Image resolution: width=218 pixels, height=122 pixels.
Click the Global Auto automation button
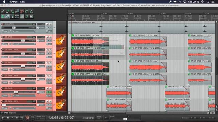point(41,118)
